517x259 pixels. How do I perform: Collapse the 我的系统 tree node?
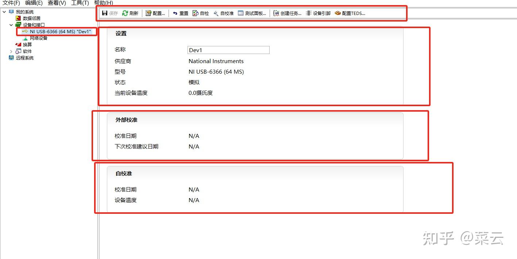(x=4, y=11)
